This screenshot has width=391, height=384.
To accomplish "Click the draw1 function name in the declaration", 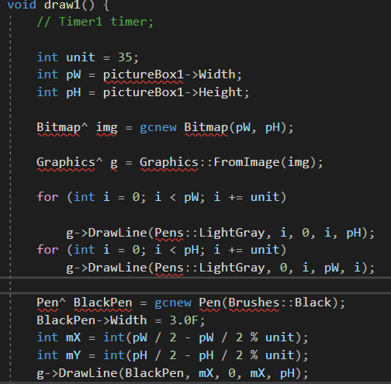I will pos(62,5).
